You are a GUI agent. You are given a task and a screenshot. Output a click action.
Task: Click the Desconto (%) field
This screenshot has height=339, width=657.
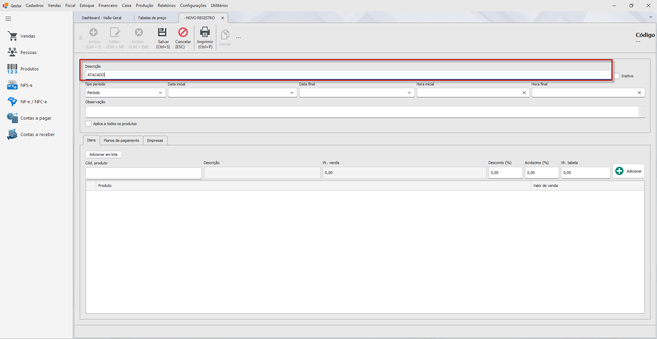coord(505,173)
